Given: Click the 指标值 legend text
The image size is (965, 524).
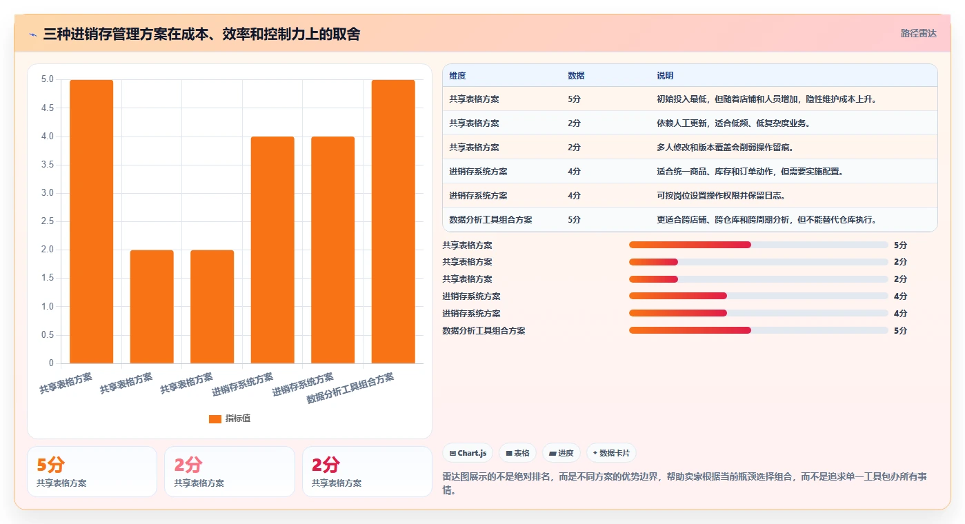Looking at the screenshot, I should [238, 419].
